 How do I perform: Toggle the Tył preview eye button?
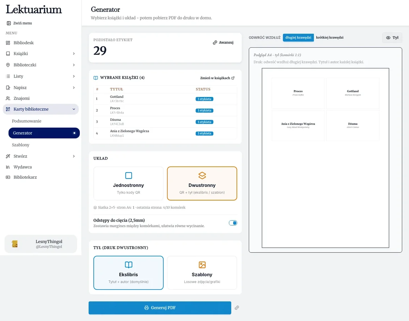(x=392, y=37)
